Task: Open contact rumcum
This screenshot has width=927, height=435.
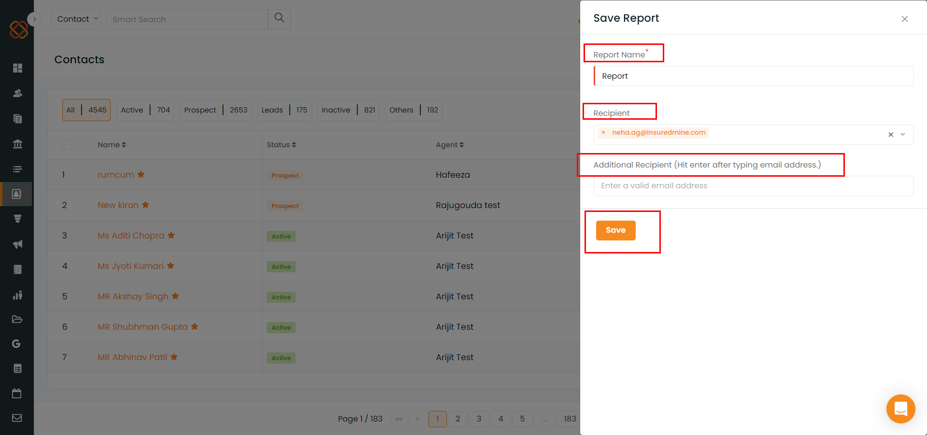Action: (x=116, y=175)
